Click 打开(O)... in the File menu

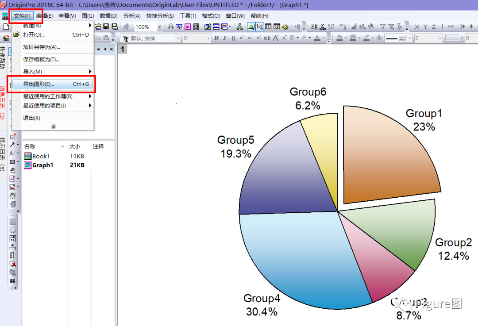(52, 35)
